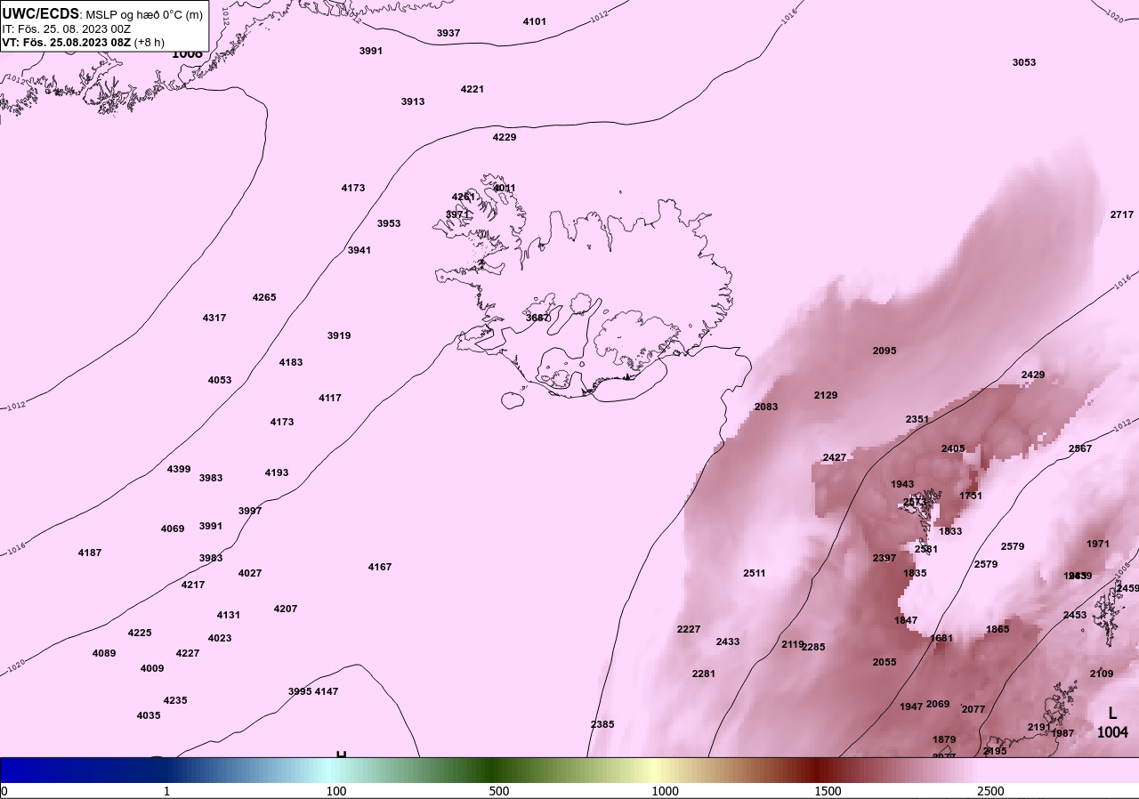Click the 4101 height value at the top
This screenshot has height=799, width=1139.
(535, 21)
